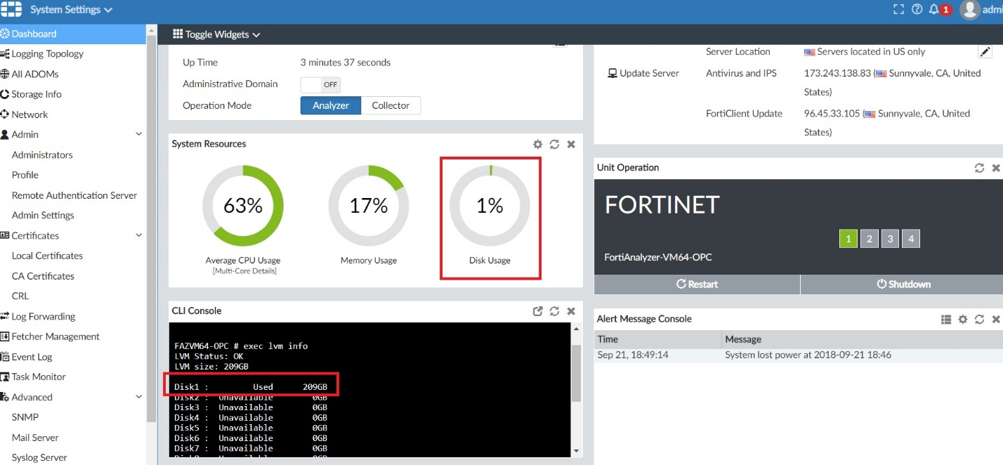Collapse the Certificates section in the sidebar

pyautogui.click(x=138, y=235)
